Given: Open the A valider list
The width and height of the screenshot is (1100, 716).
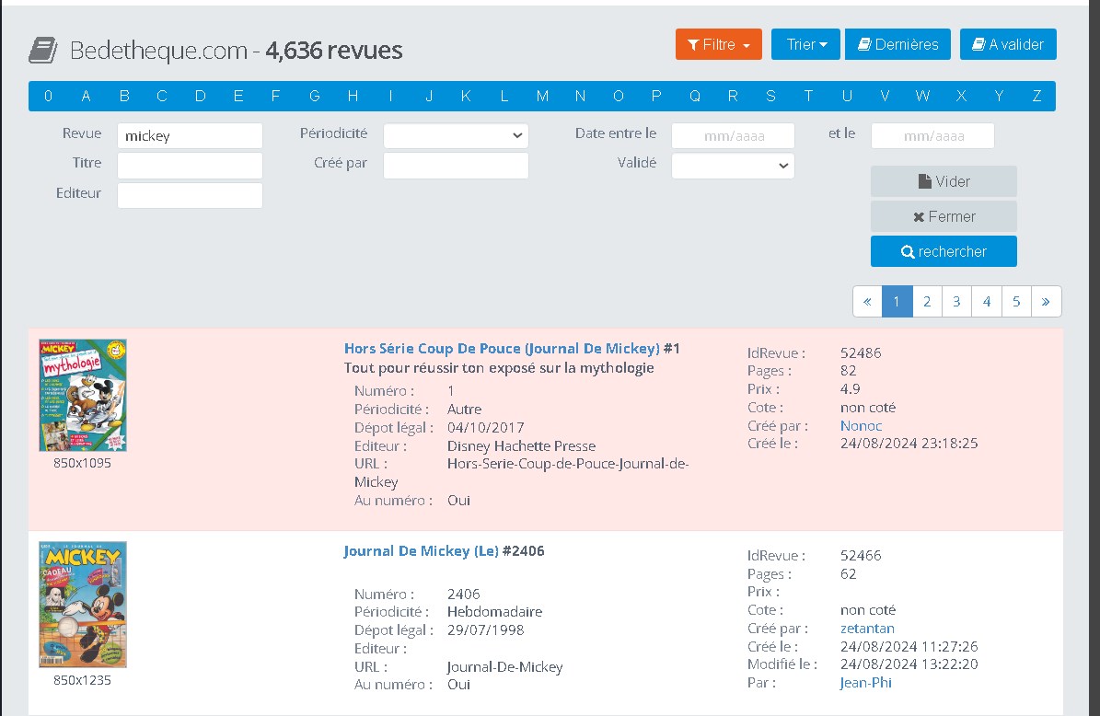Looking at the screenshot, I should pos(1008,44).
